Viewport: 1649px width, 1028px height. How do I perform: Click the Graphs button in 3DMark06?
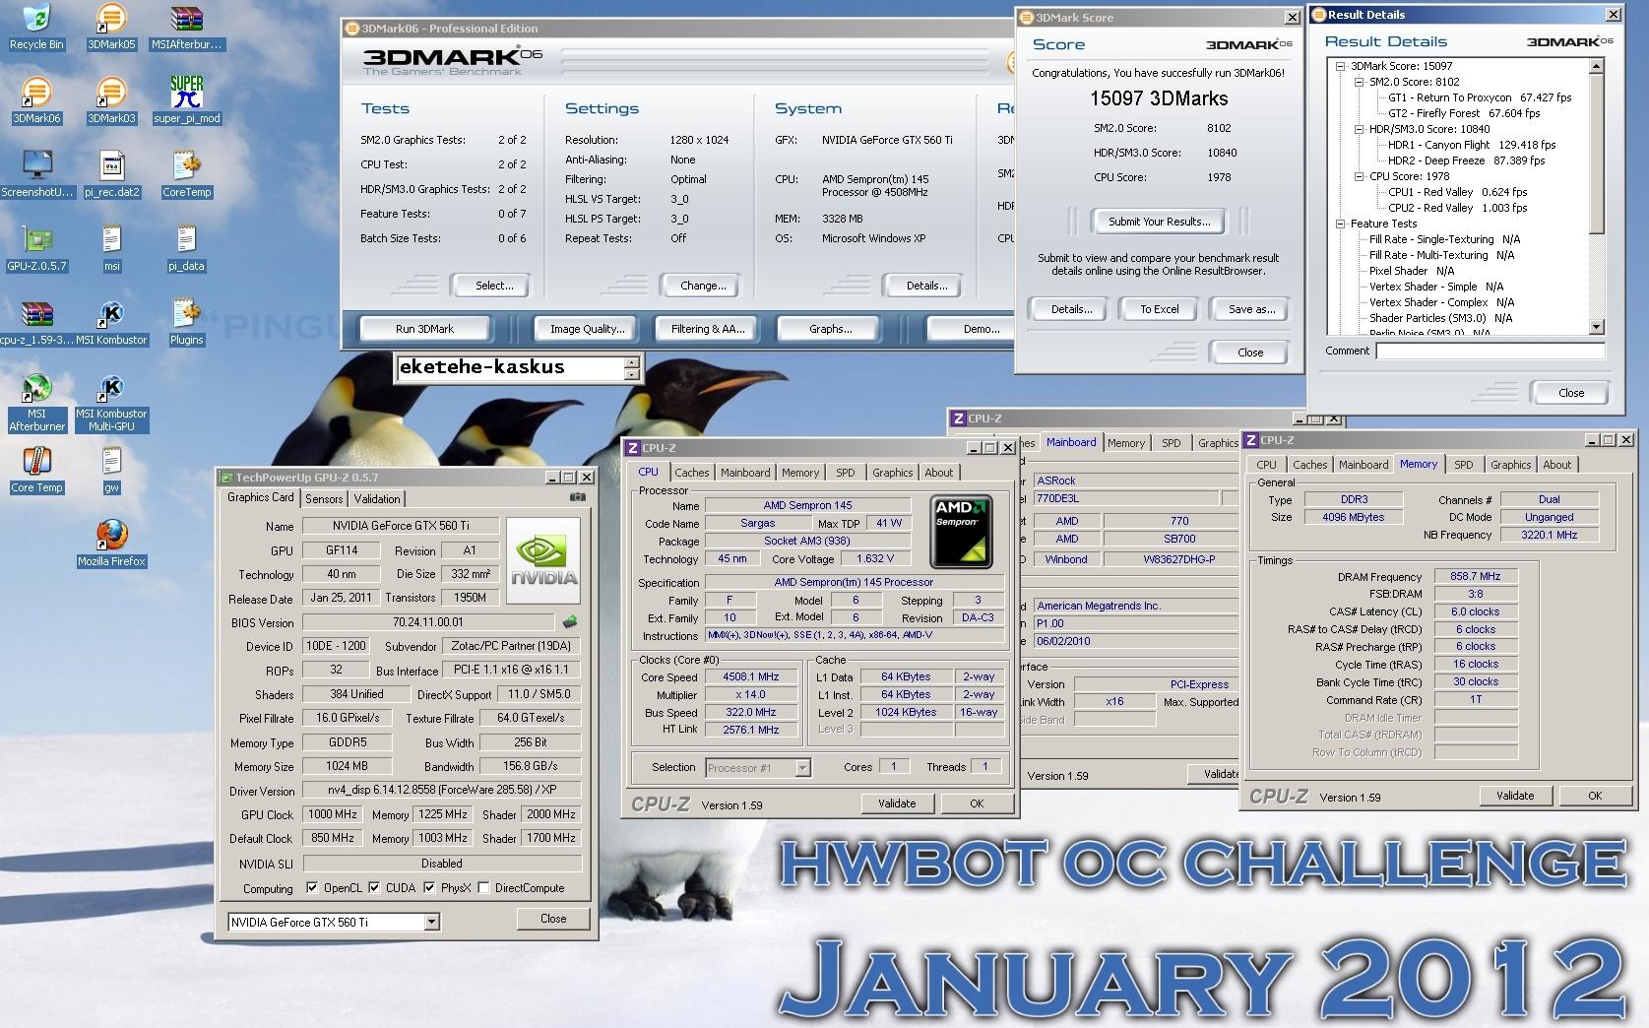click(x=830, y=329)
